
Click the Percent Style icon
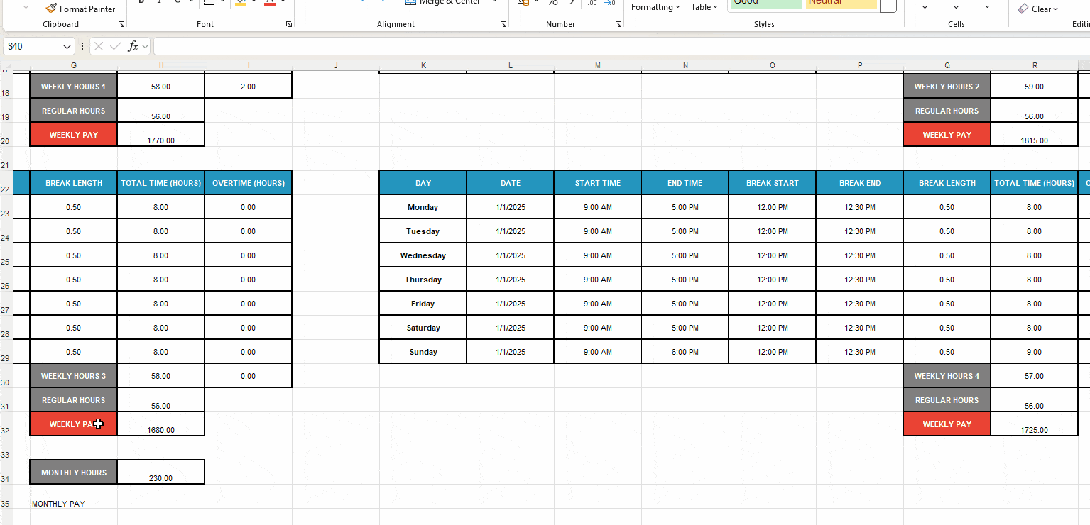pyautogui.click(x=554, y=3)
